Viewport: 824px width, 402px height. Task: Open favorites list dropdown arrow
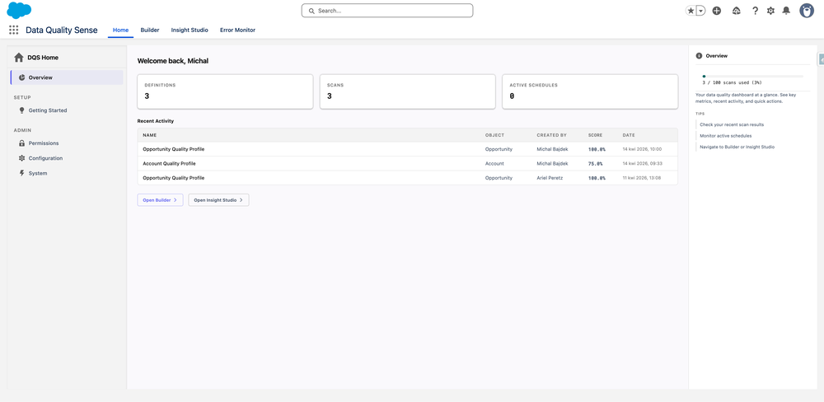point(700,11)
